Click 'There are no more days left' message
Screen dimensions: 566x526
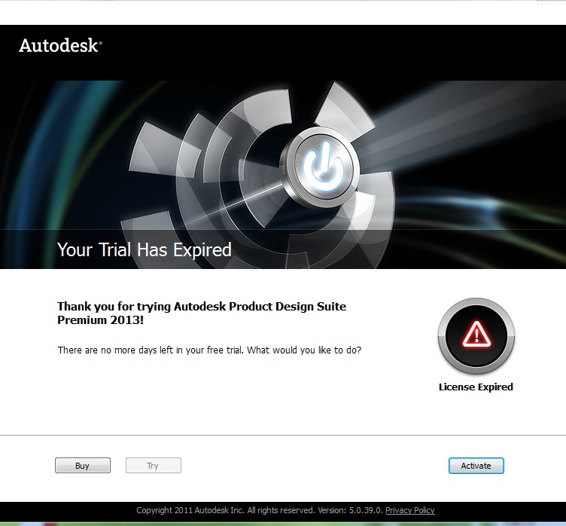click(209, 350)
